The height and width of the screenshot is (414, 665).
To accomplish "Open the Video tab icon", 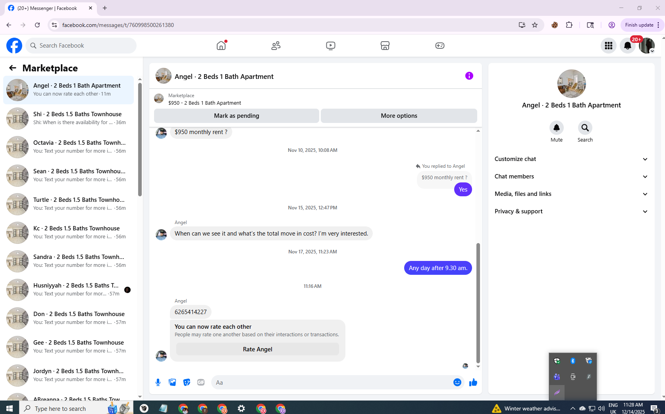I will pos(330,46).
